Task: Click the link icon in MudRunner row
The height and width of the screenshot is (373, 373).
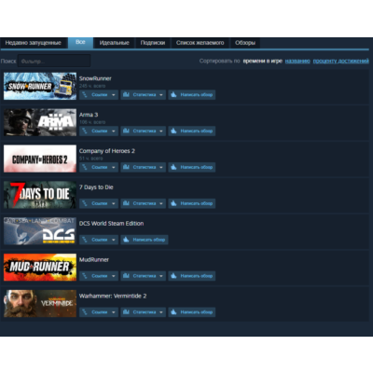Action: 85,276
